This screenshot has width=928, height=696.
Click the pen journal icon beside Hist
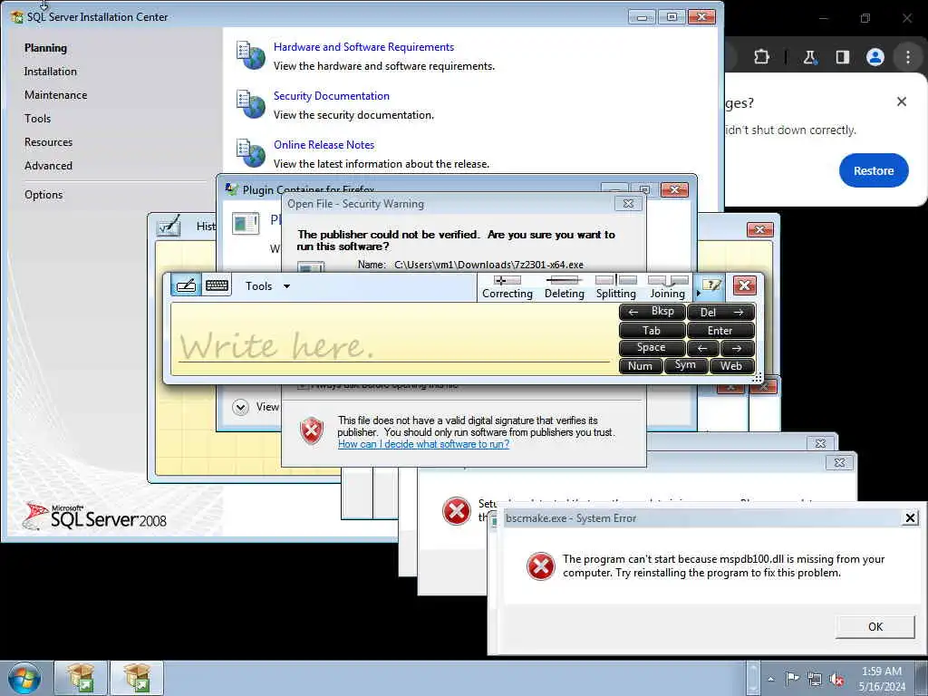[x=169, y=226]
